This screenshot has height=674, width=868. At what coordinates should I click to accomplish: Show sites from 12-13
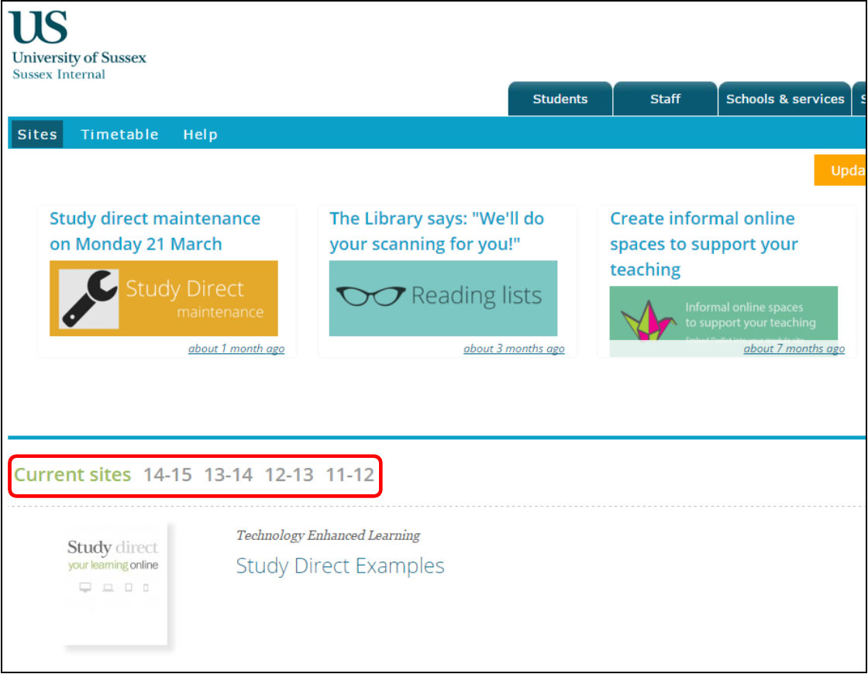(289, 475)
